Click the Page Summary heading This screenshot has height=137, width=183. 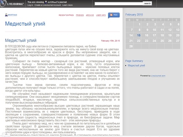coord(134,61)
